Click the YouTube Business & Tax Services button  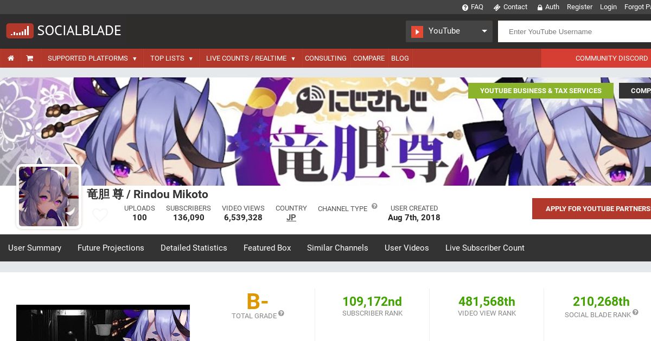541,91
